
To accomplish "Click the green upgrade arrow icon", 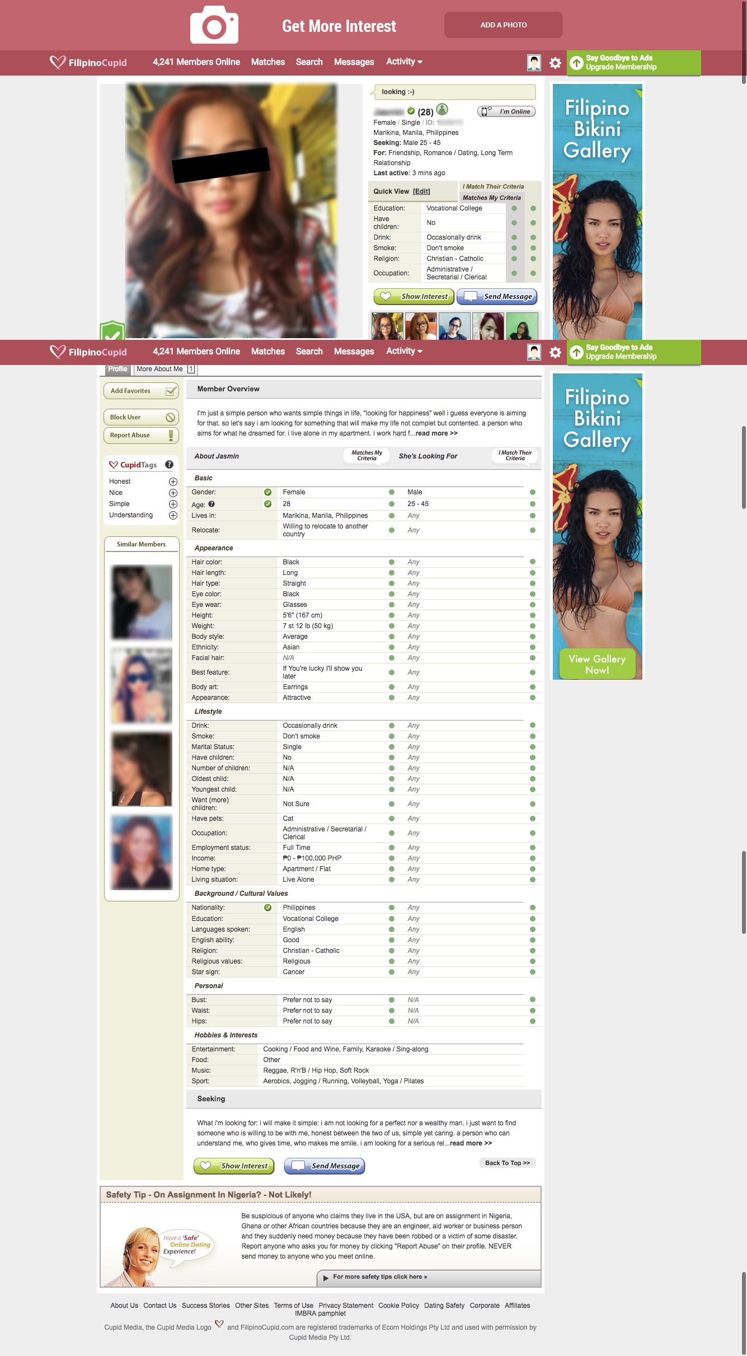I will [x=576, y=63].
